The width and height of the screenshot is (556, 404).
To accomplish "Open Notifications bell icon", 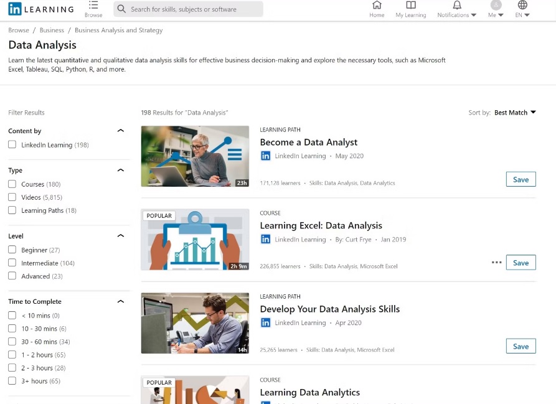I will (457, 5).
